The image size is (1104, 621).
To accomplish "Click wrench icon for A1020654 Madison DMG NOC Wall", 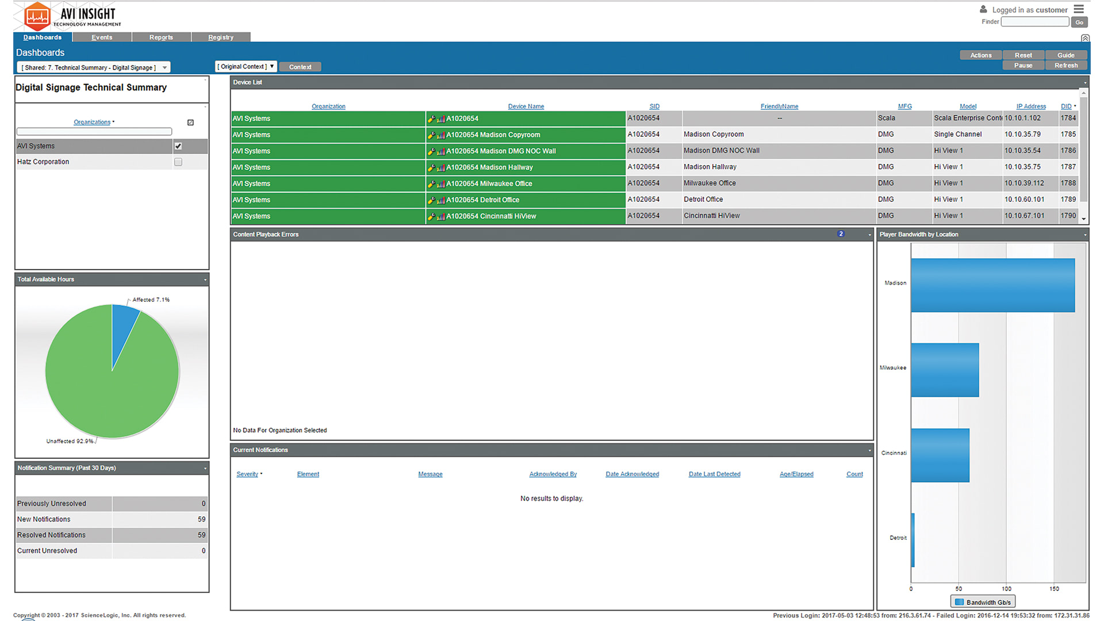I will point(431,151).
